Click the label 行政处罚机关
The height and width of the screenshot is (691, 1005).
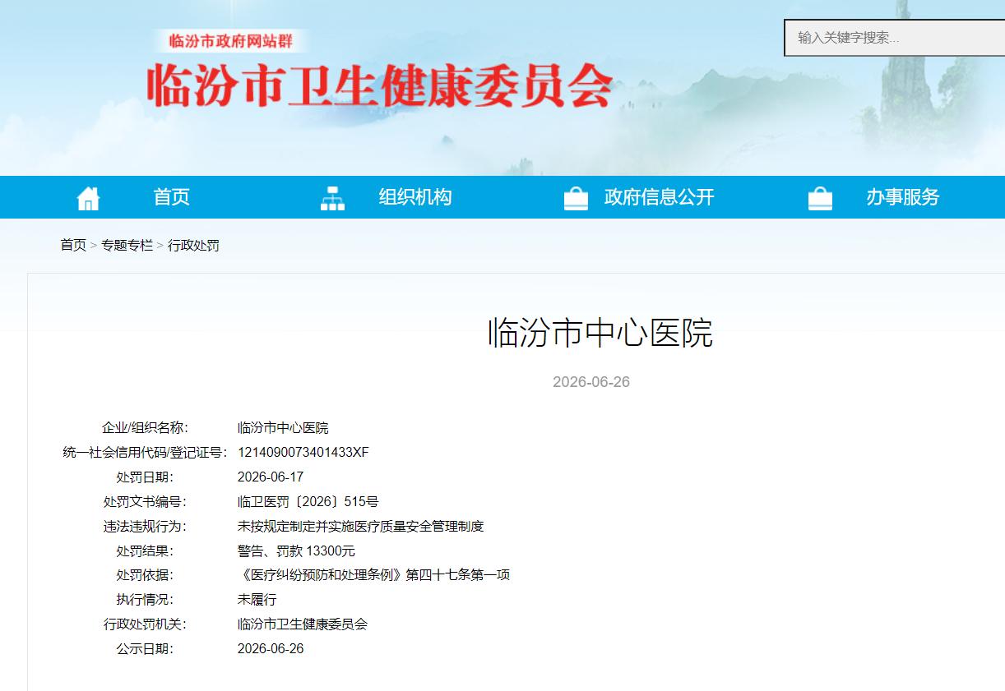145,624
